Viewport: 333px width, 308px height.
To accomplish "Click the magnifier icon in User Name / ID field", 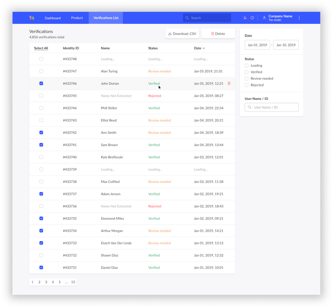I will 249,107.
